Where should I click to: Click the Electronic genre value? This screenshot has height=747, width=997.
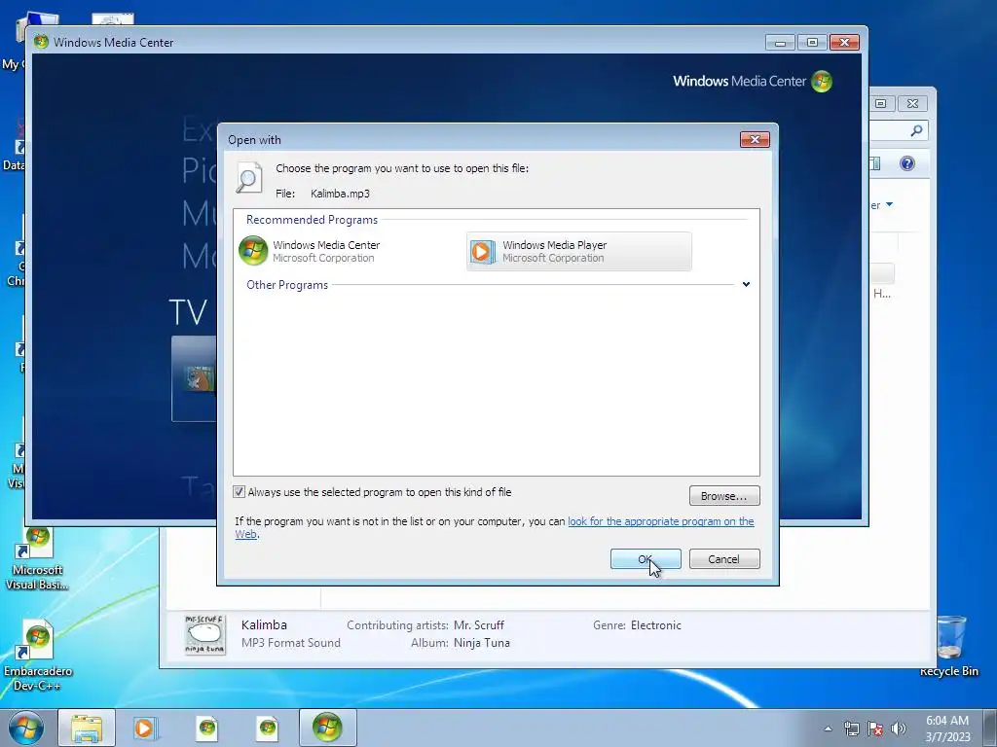655,625
